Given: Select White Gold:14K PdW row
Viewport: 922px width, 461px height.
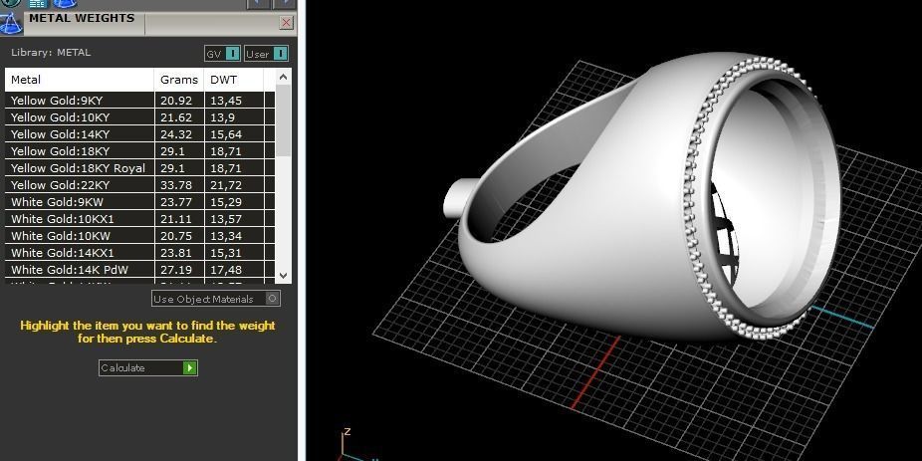Looking at the screenshot, I should tap(140, 270).
